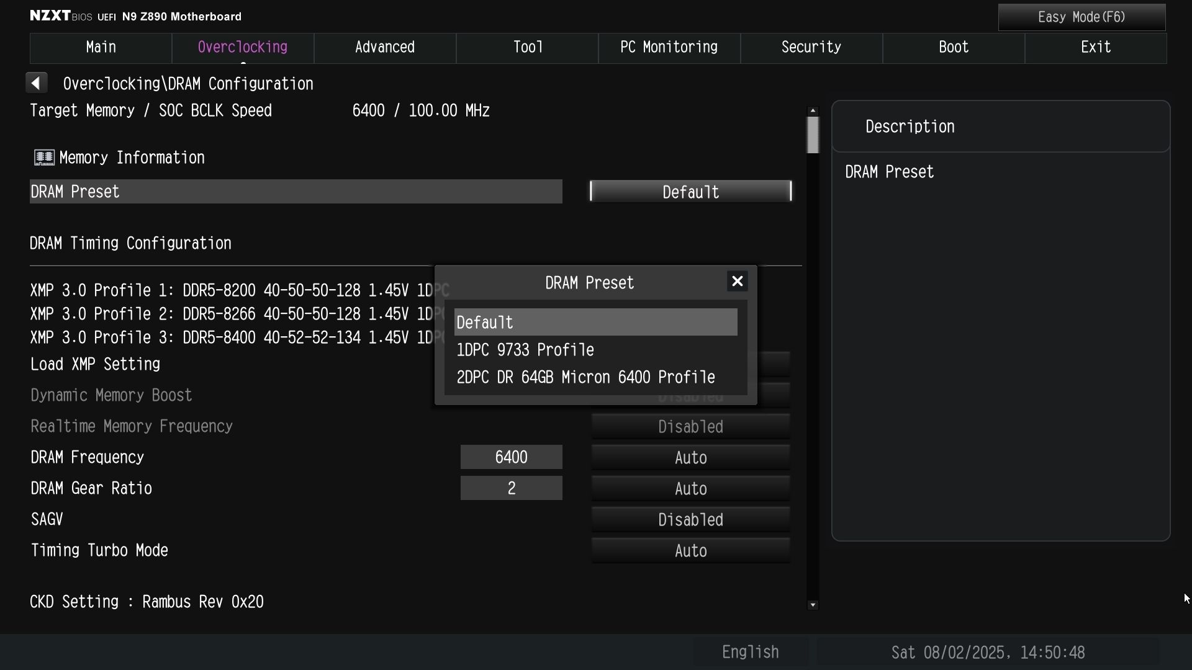
Task: Click XMP 3.0 Profile 3 DDR5-8400 line
Action: 238,337
